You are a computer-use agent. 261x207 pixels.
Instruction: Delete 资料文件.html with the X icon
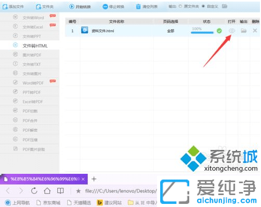pyautogui.click(x=255, y=31)
